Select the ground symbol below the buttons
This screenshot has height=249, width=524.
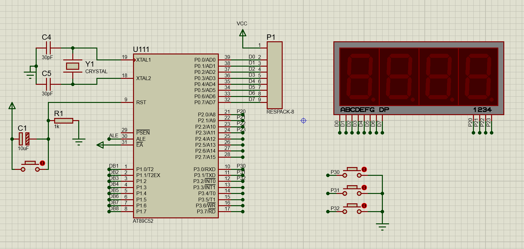click(x=382, y=227)
